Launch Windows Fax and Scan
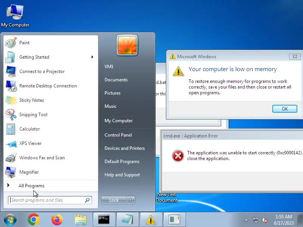 [x=50, y=158]
